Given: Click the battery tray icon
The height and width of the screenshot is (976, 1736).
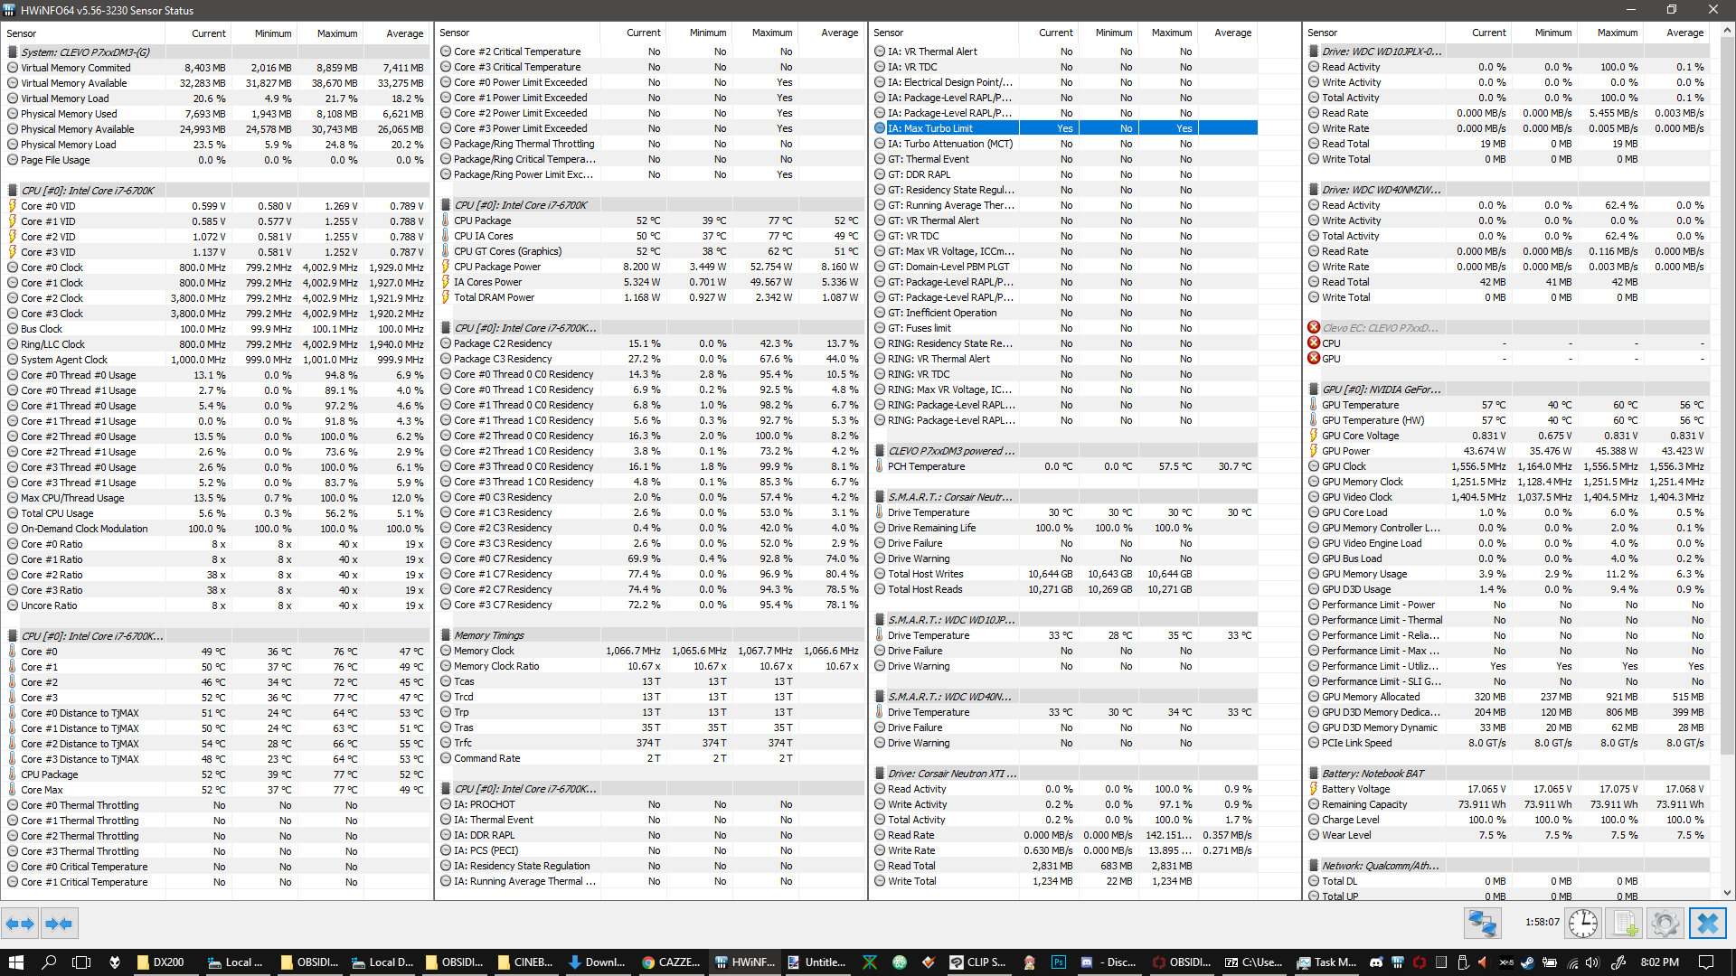Looking at the screenshot, I should (1550, 962).
